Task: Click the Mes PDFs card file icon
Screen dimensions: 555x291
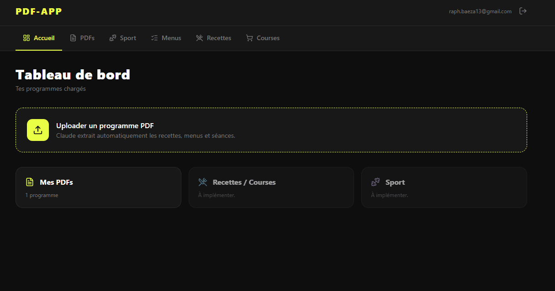Action: pos(30,182)
